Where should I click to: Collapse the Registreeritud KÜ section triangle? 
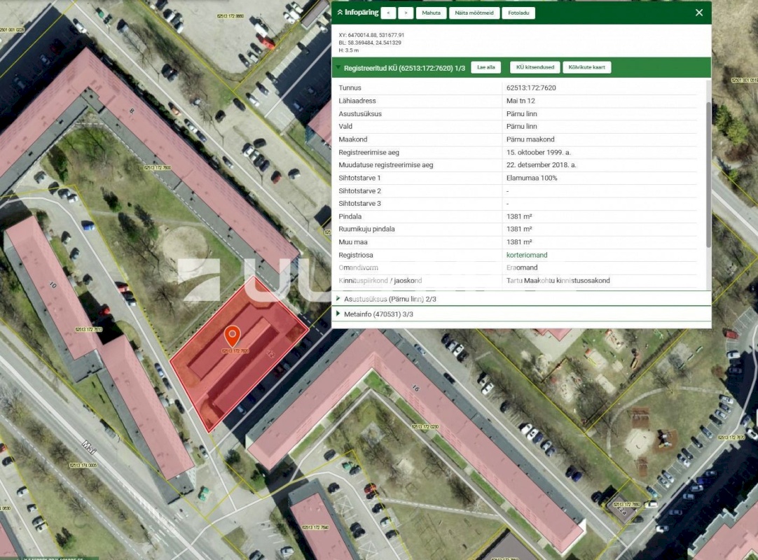338,68
